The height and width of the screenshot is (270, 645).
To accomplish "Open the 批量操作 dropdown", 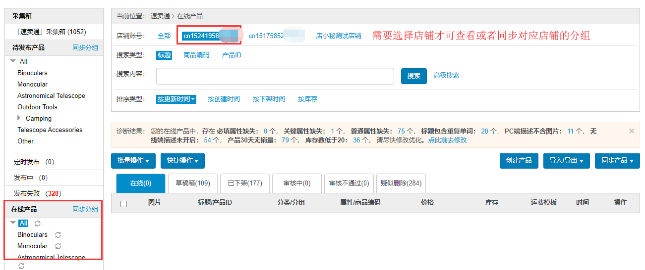I will coord(133,161).
